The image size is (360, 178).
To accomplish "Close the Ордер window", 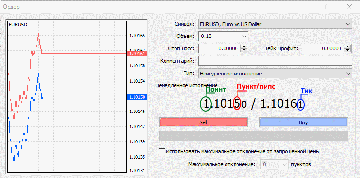I will (x=349, y=7).
